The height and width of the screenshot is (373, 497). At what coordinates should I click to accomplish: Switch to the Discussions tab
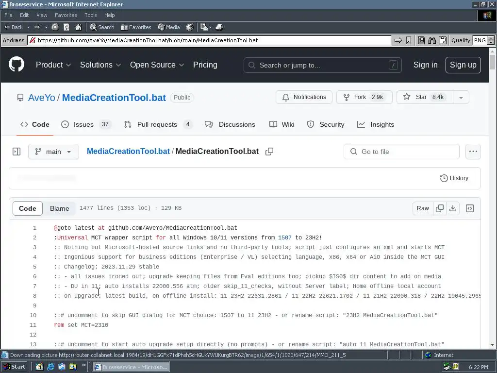pyautogui.click(x=230, y=124)
